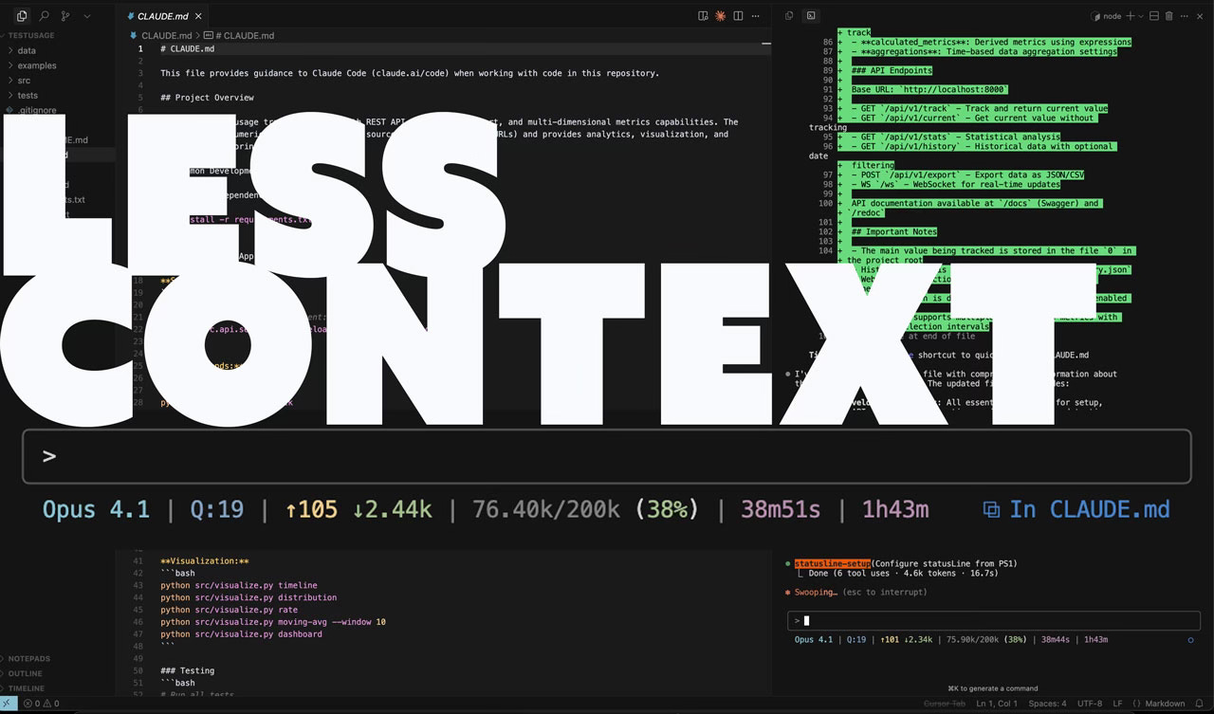
Task: Show errors and warnings counts
Action: (42, 704)
